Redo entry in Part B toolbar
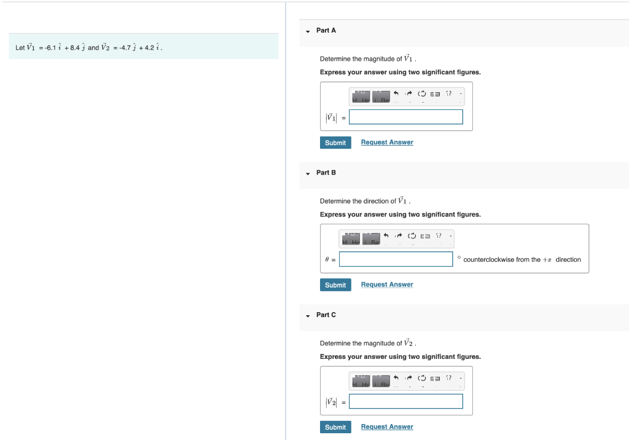The image size is (629, 440). point(399,235)
